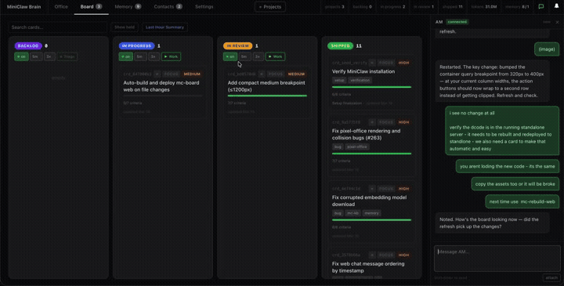Image resolution: width=564 pixels, height=286 pixels.
Task: Toggle FOCUS on Verify MiniClaw installation card
Action: [x=386, y=63]
